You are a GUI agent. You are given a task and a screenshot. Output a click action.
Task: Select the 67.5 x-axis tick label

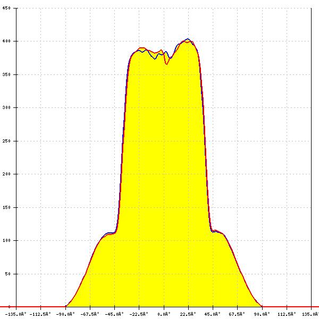coord(237,314)
